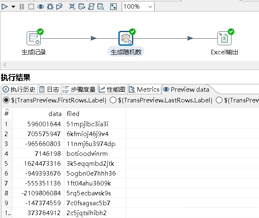Open the 100% zoom combo box
259x218 pixels.
pyautogui.click(x=138, y=7)
